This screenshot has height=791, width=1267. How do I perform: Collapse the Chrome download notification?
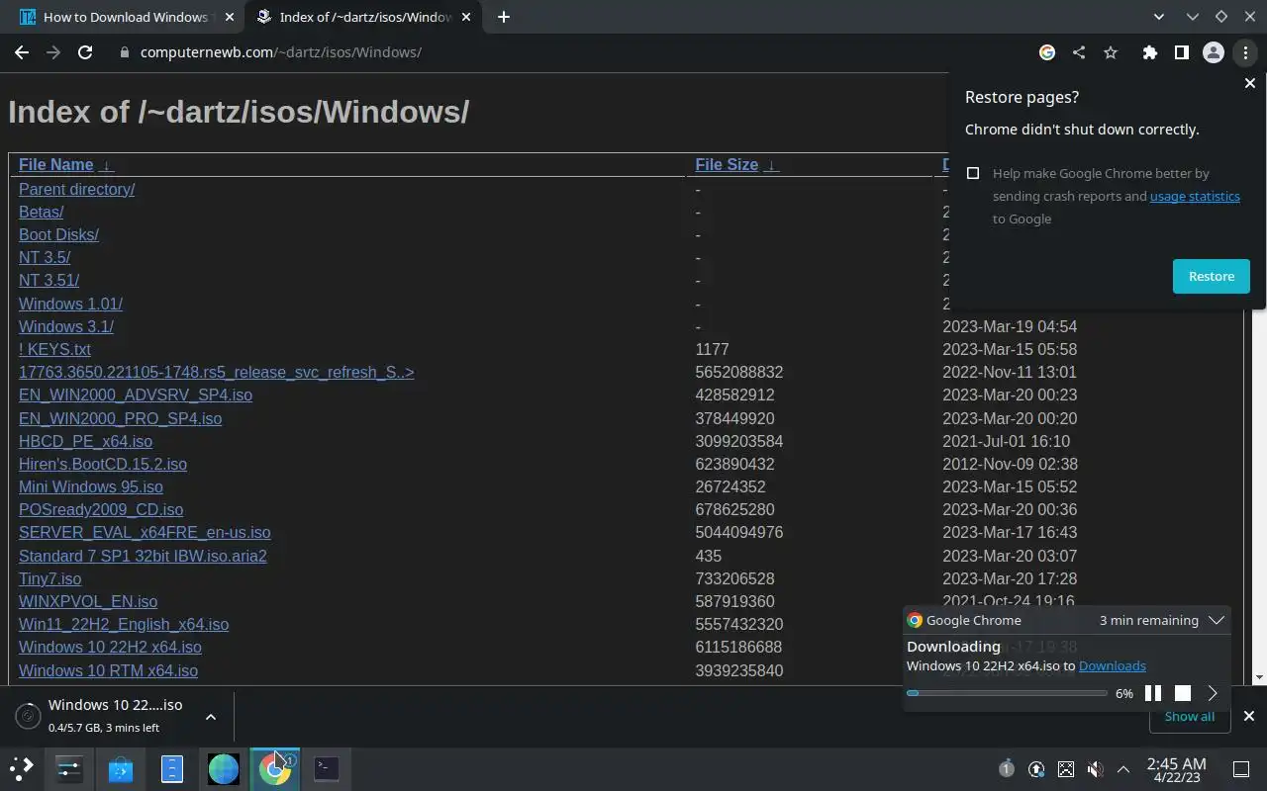tap(1218, 621)
